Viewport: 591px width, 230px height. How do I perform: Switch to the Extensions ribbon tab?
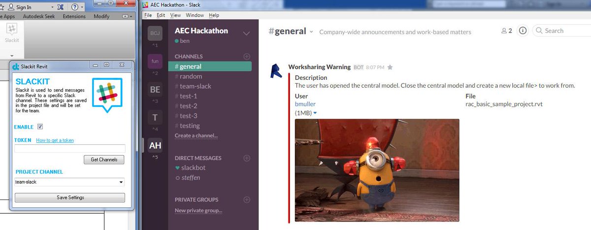[x=74, y=16]
